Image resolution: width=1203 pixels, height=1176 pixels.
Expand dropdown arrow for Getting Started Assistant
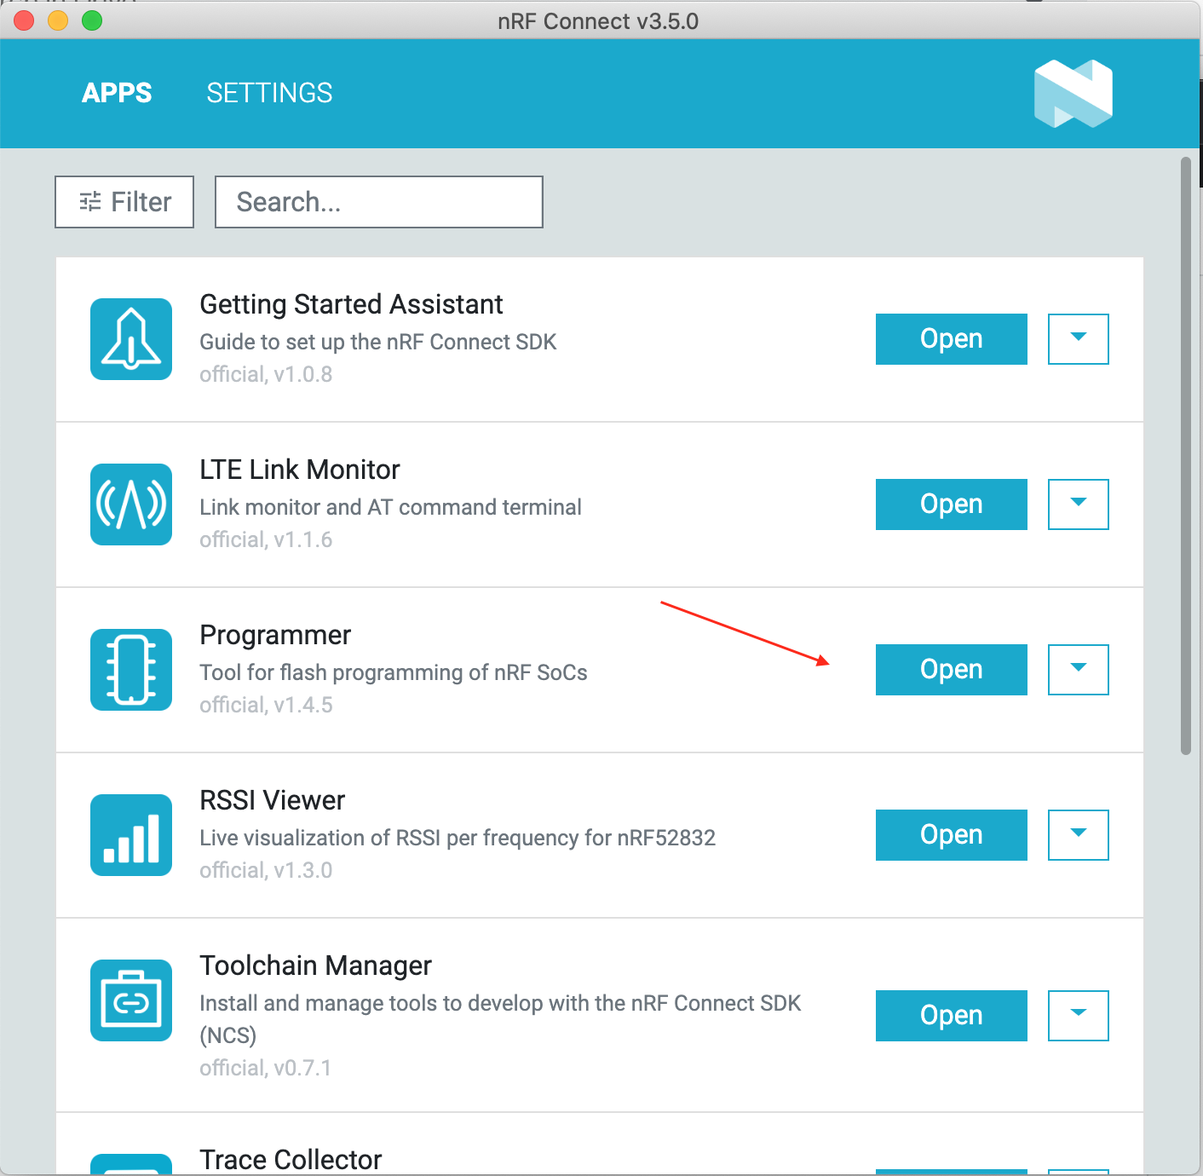[x=1078, y=339]
